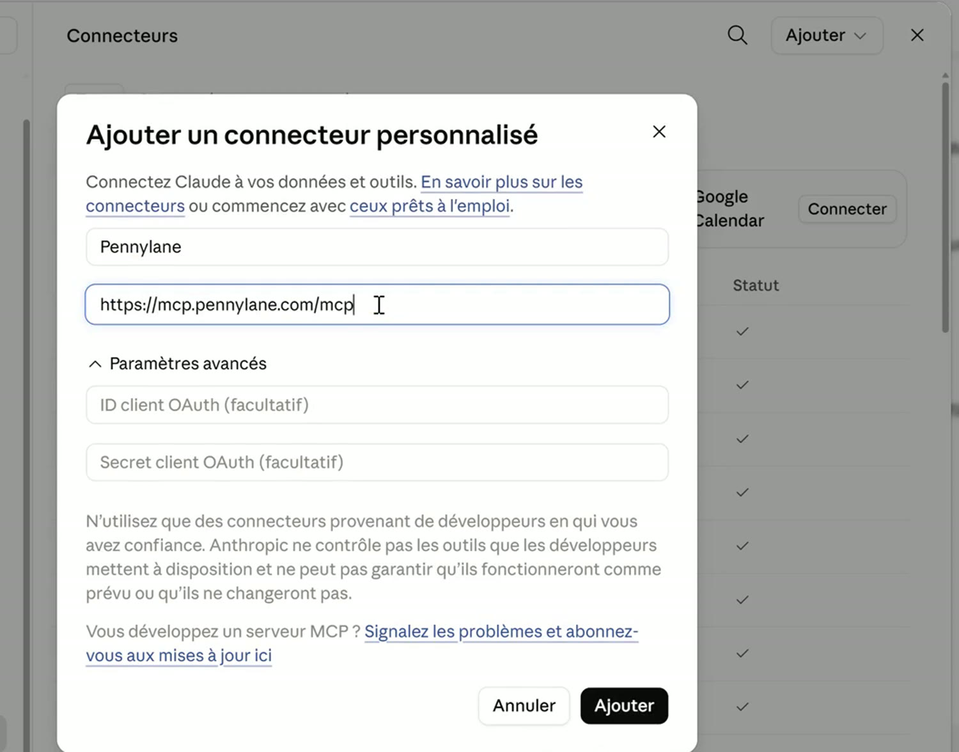Screen dimensions: 959x752
Task: Follow the 'ceux prêts à l'emploi' link
Action: 430,206
